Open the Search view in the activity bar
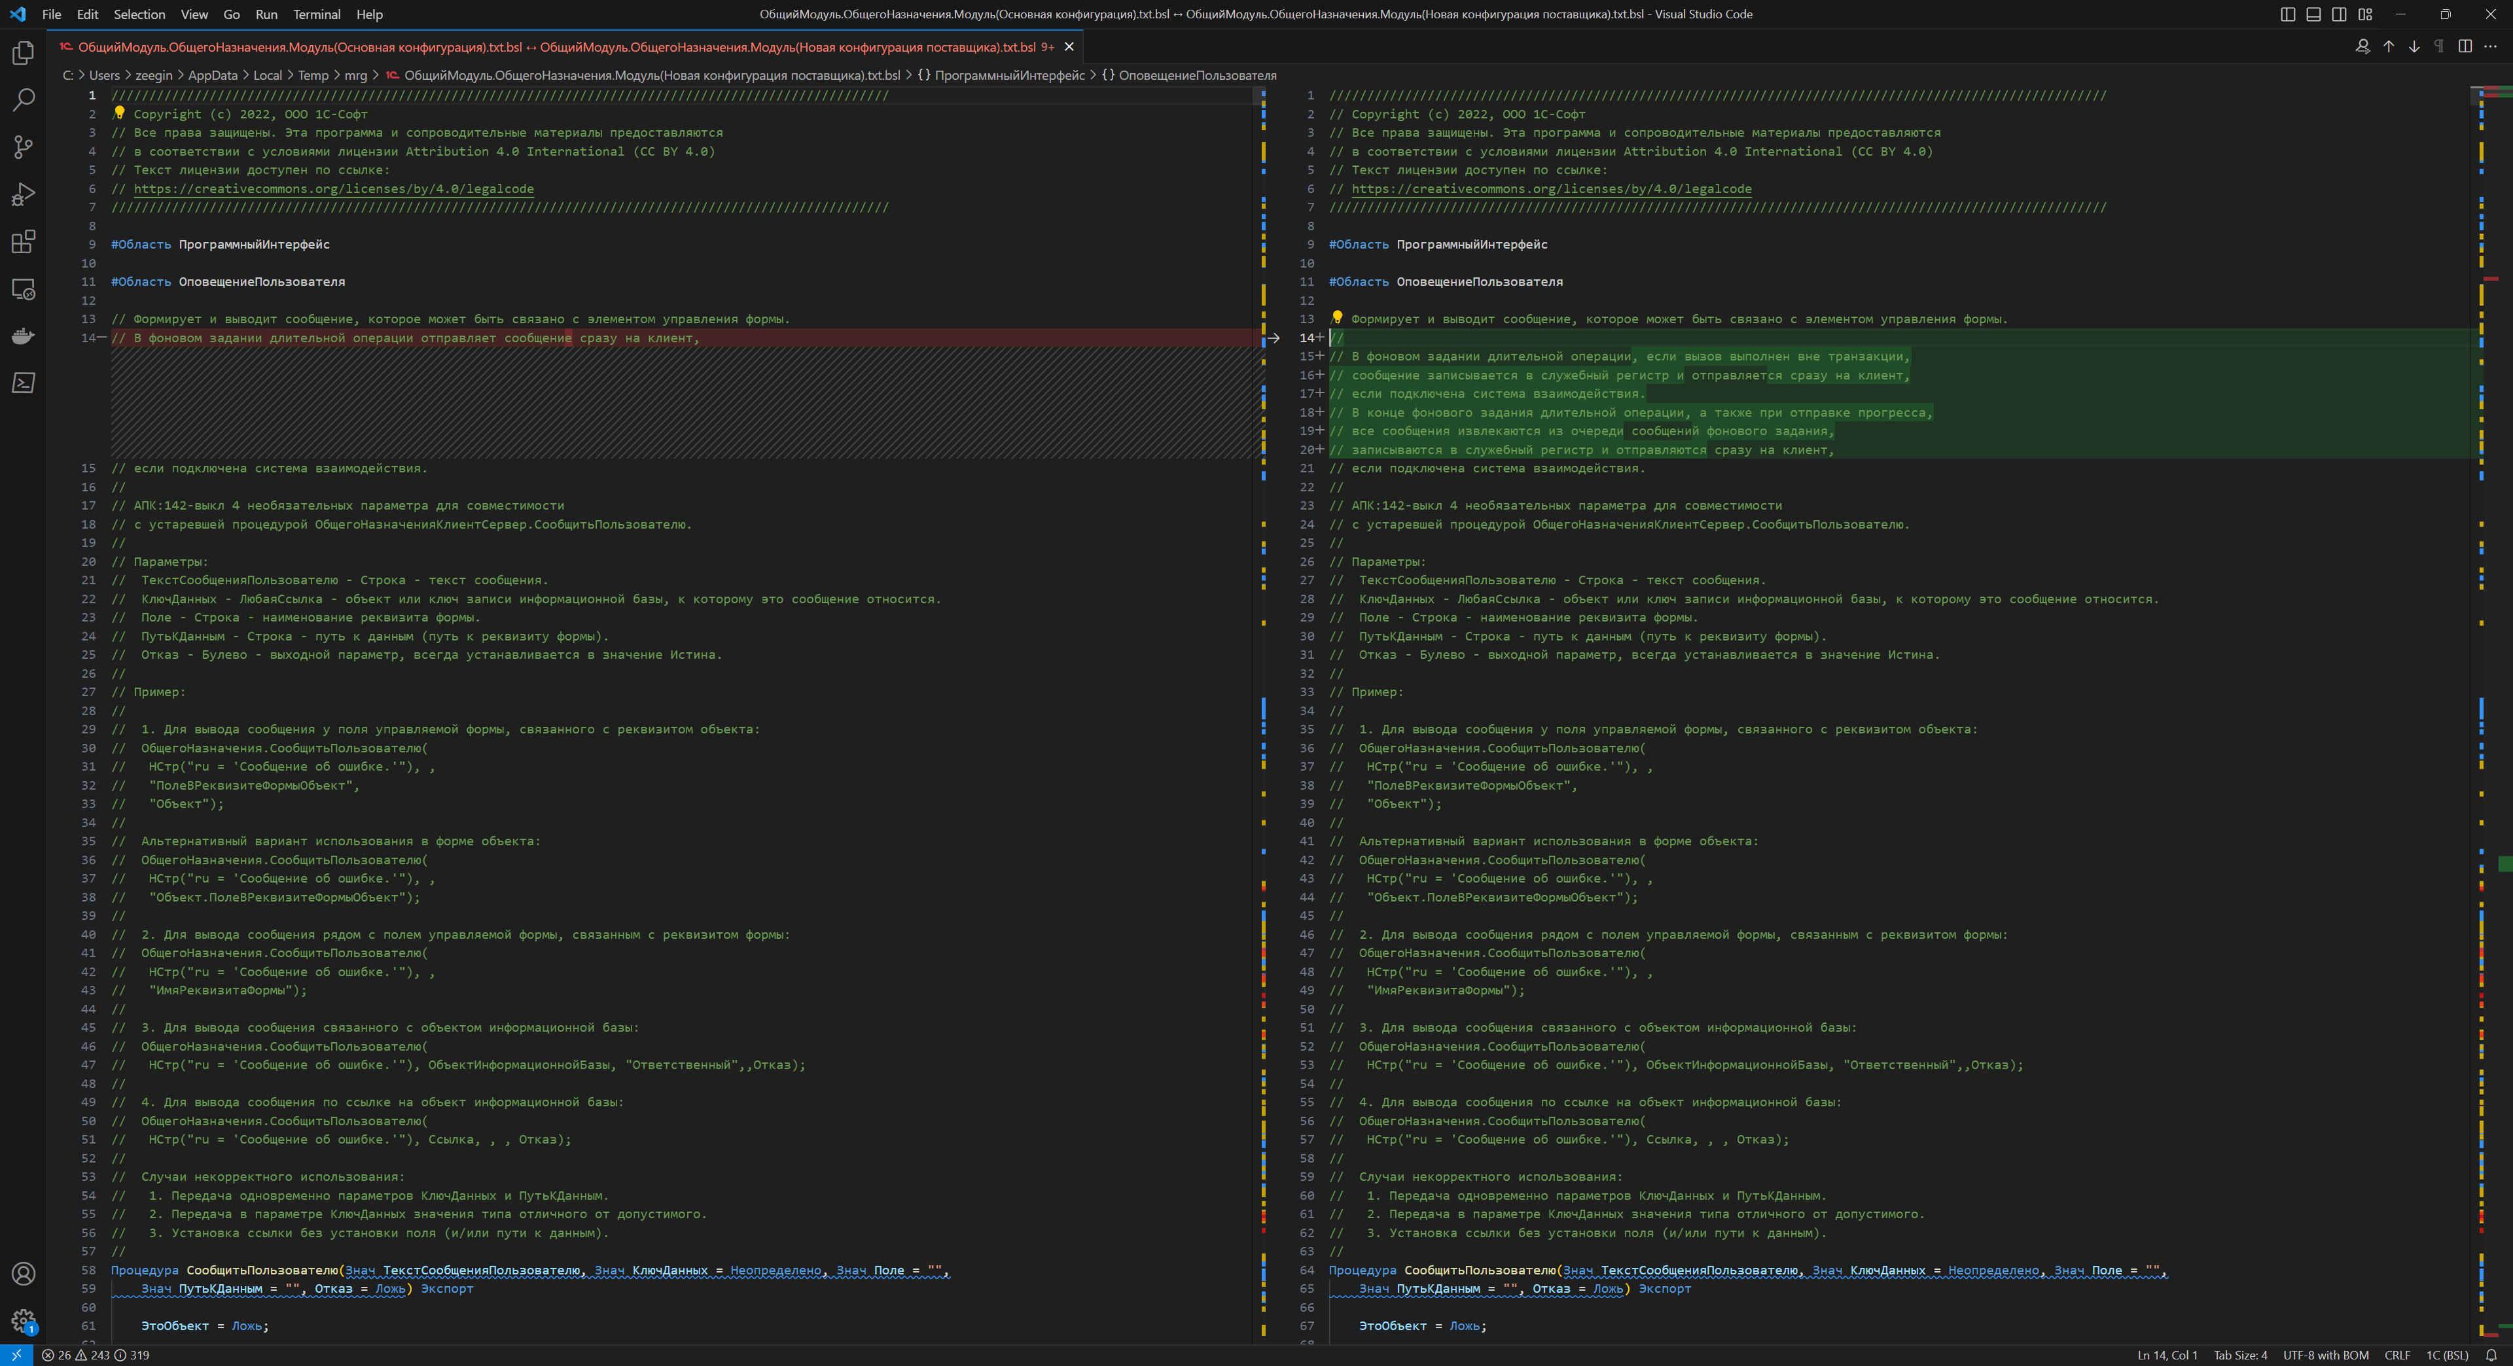 pos(24,99)
